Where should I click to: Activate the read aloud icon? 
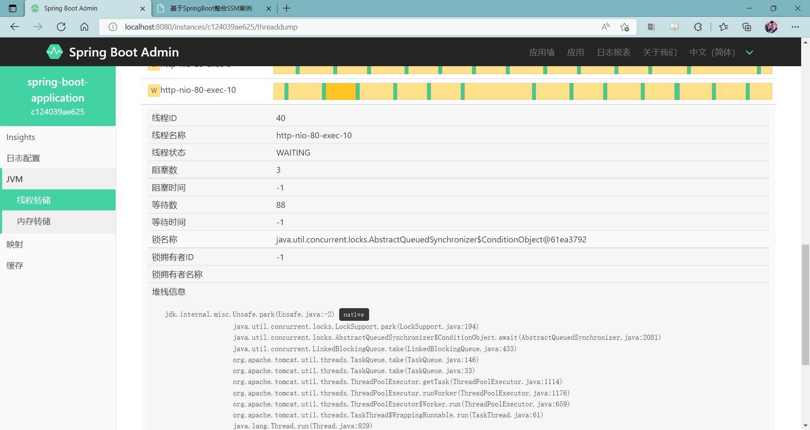(605, 27)
